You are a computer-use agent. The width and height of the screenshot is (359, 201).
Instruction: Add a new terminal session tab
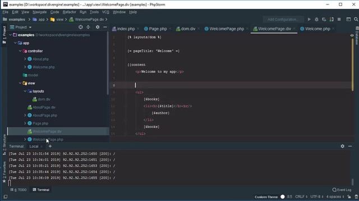(x=50, y=146)
